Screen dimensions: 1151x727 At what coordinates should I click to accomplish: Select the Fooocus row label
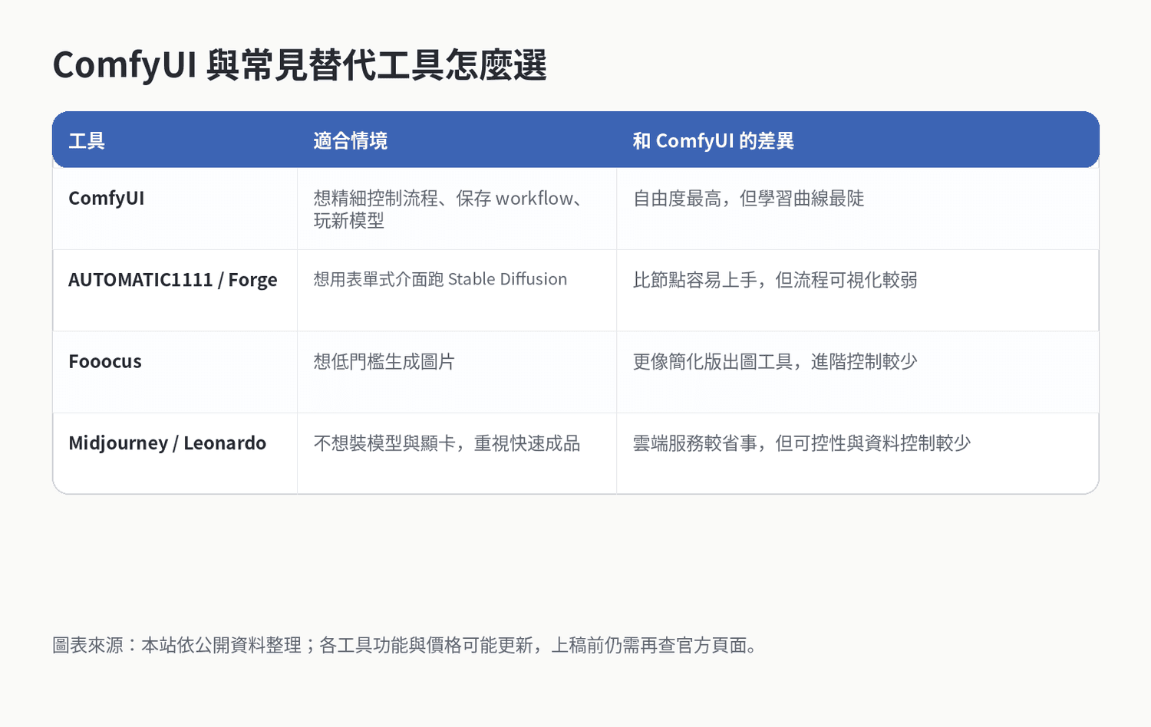104,361
